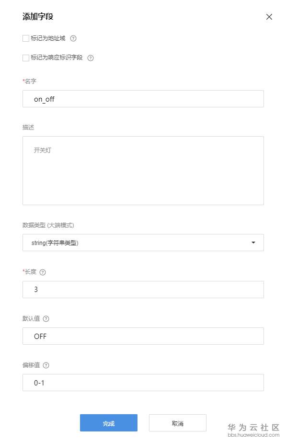Open help icon next to 标记为地址域

tap(73, 38)
